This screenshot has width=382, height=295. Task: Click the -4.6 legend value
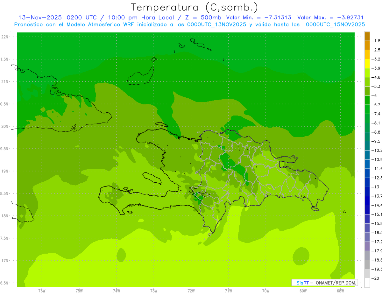[x=376, y=77]
